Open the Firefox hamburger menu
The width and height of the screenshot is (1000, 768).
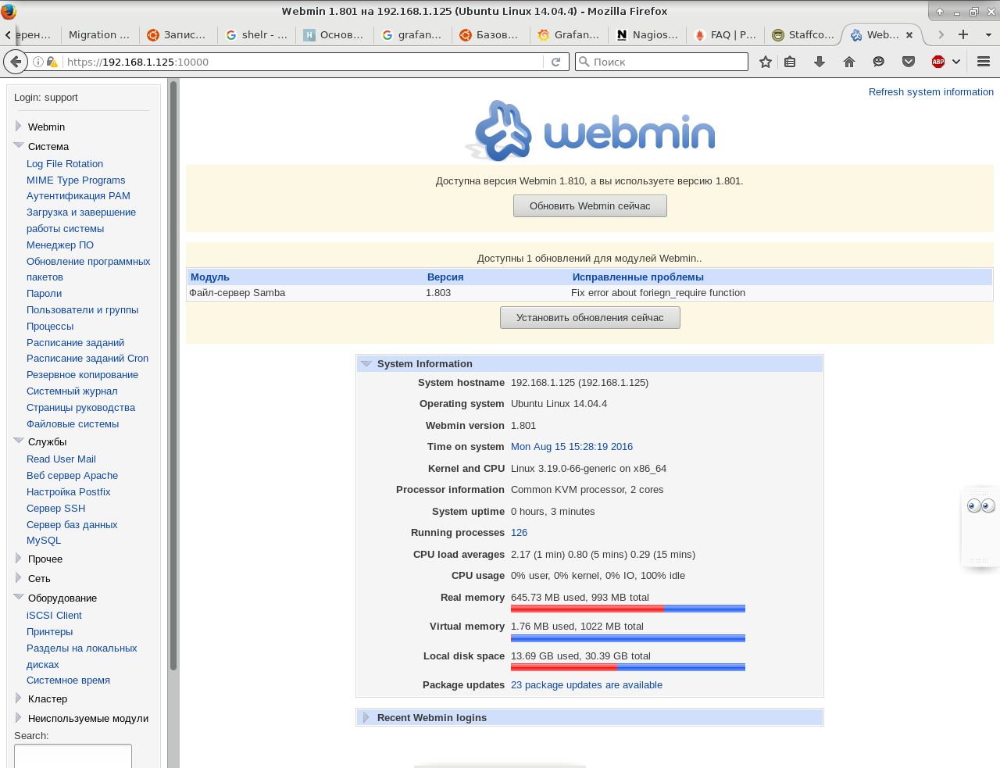tap(983, 60)
